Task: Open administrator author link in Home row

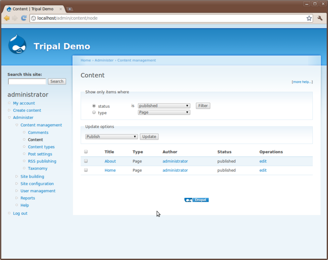Action: point(175,170)
